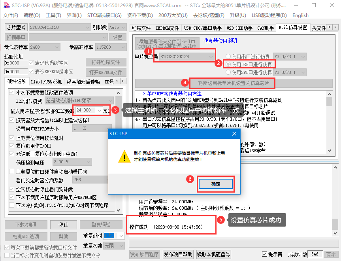This screenshot has width=341, height=261.
Task: Click the 停止 button
Action: click(x=64, y=225)
